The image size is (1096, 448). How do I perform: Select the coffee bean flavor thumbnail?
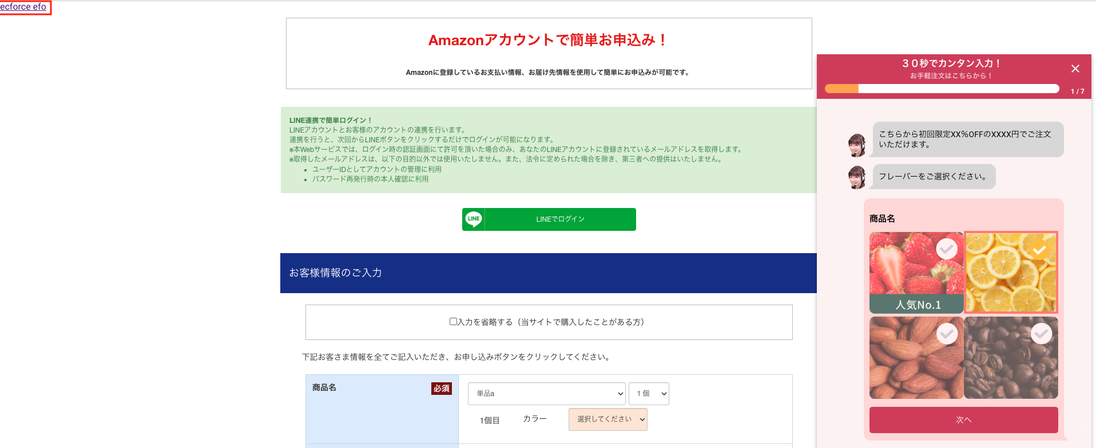[x=1011, y=358]
